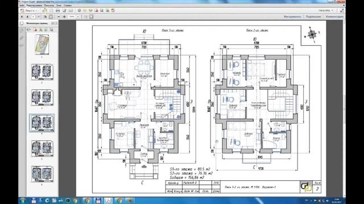Screen dimensions: 364x204
Task: Click the fit width scrolling icon
Action: pos(92,16)
